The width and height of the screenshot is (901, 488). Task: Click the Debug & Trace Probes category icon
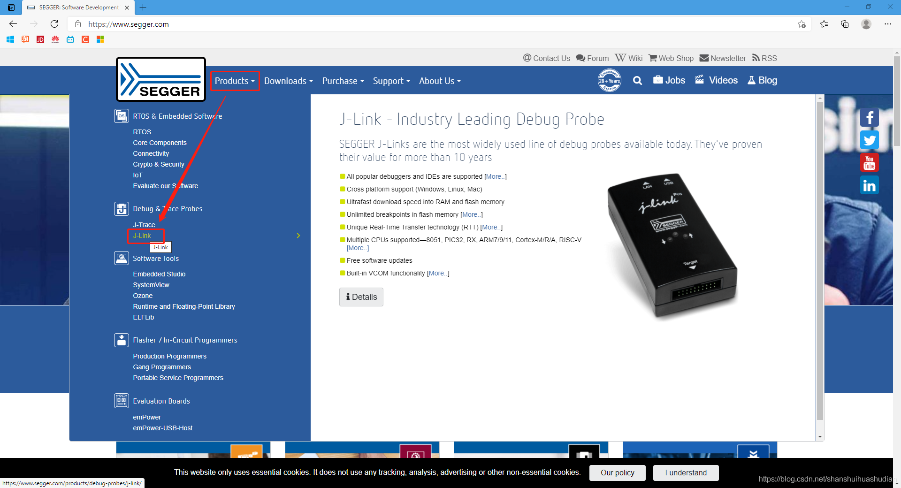click(x=122, y=209)
